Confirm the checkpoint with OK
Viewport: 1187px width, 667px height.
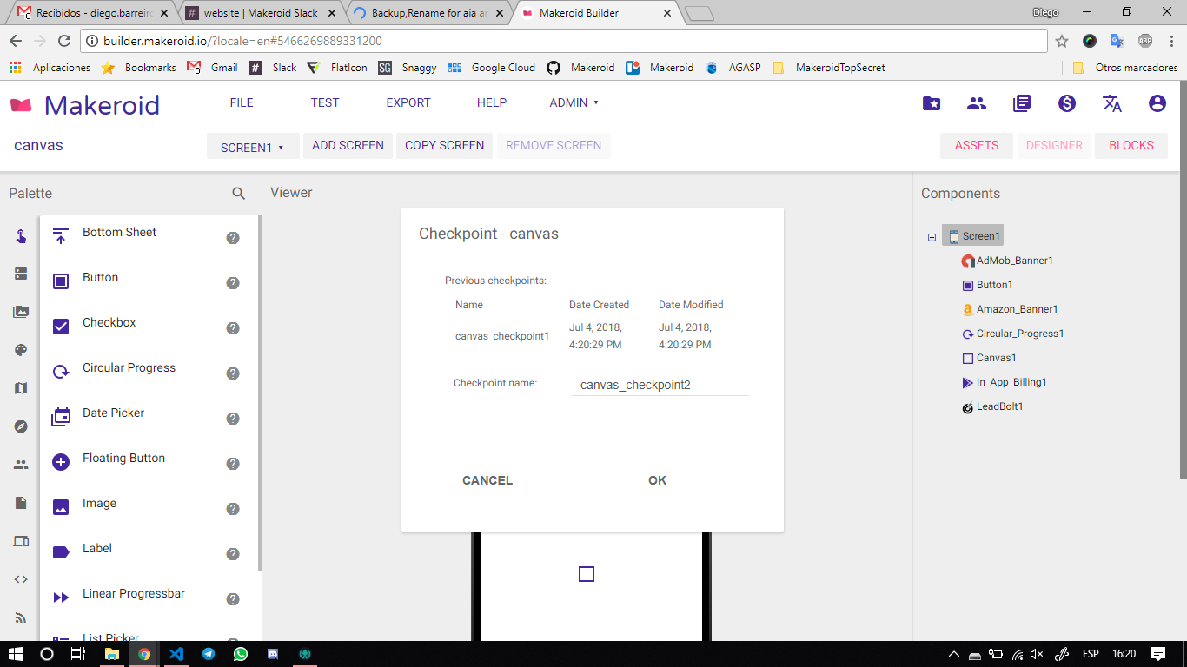tap(658, 480)
